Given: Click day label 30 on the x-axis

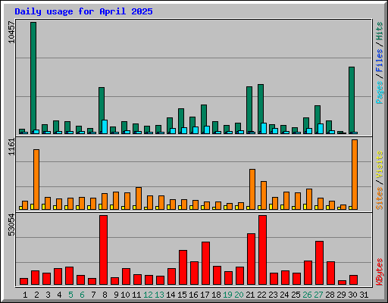Looking at the screenshot, I should [x=352, y=295].
